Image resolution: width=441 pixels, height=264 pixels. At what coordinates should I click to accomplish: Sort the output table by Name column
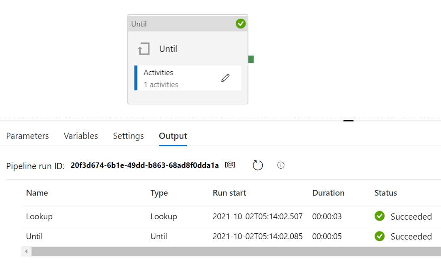(37, 193)
